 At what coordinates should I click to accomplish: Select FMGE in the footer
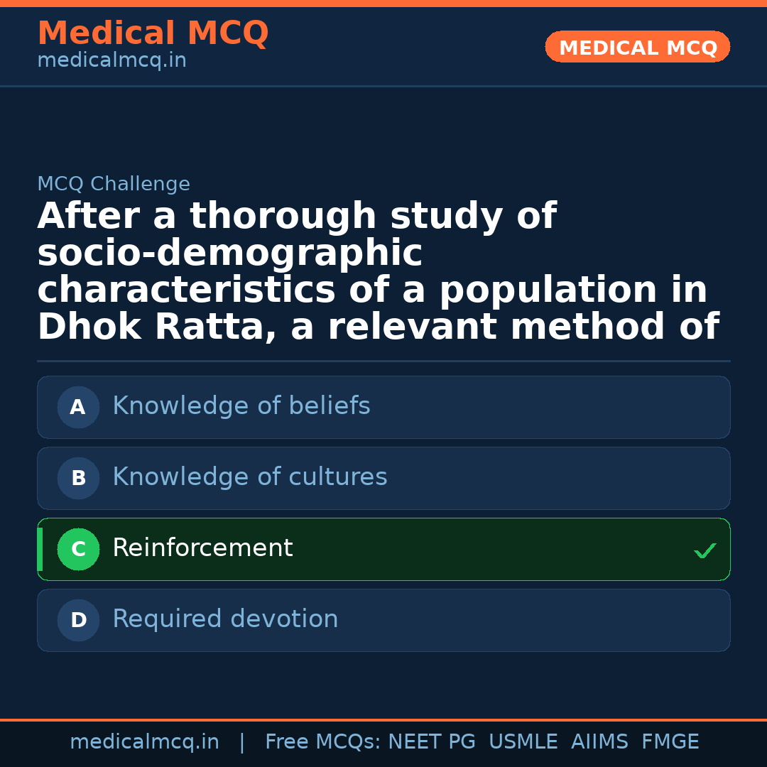pos(670,742)
